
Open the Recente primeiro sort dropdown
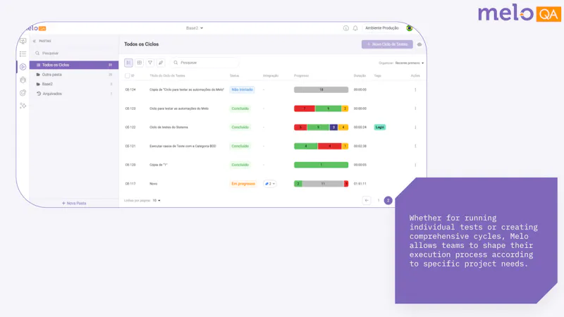click(410, 63)
